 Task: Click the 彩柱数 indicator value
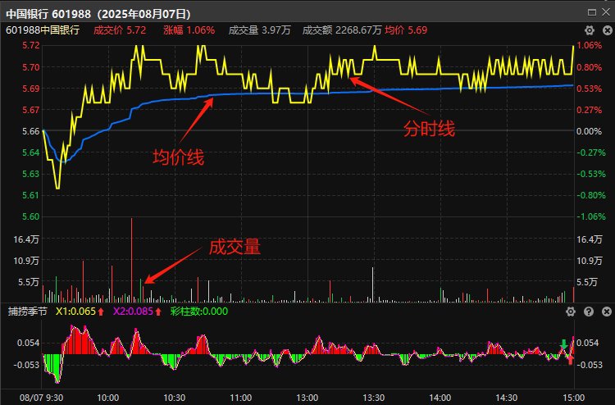point(199,312)
